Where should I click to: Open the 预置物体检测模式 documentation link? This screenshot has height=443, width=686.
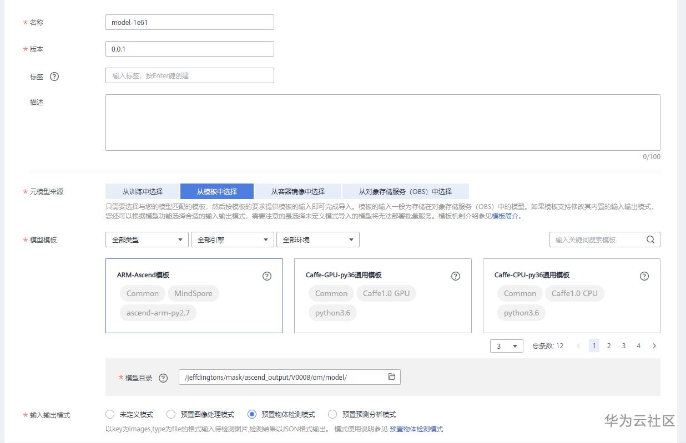[416, 429]
